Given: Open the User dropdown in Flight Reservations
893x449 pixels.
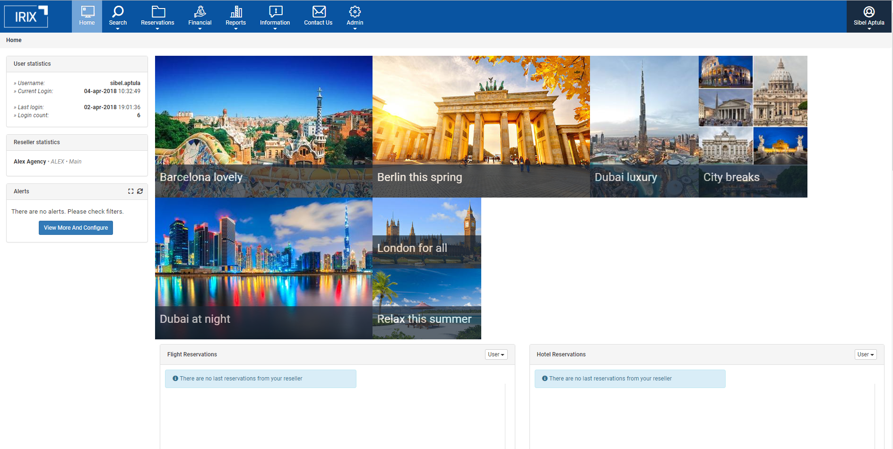Looking at the screenshot, I should click(495, 354).
